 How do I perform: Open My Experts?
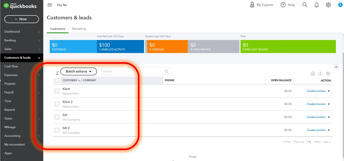click(x=261, y=5)
